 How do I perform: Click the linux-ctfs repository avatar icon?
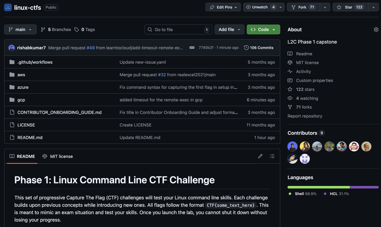[8, 7]
